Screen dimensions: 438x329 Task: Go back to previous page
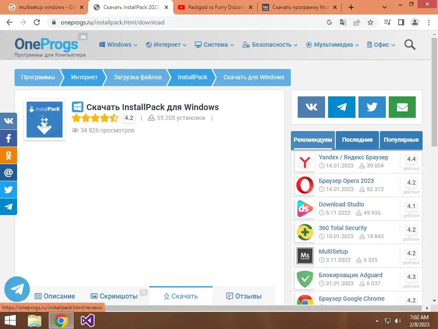coord(9,22)
